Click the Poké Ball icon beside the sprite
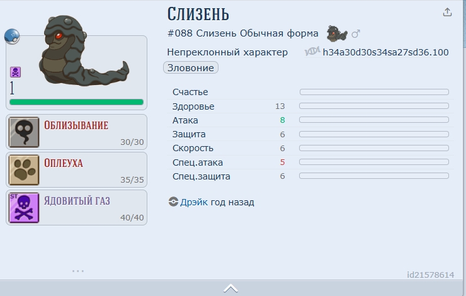Screen dimensions: 466x296 pos(12,37)
